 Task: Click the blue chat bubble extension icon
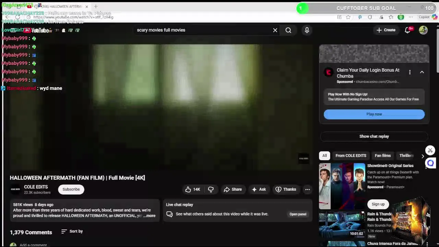(430, 163)
